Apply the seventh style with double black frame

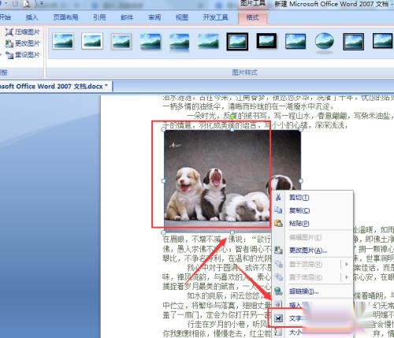[x=237, y=42]
